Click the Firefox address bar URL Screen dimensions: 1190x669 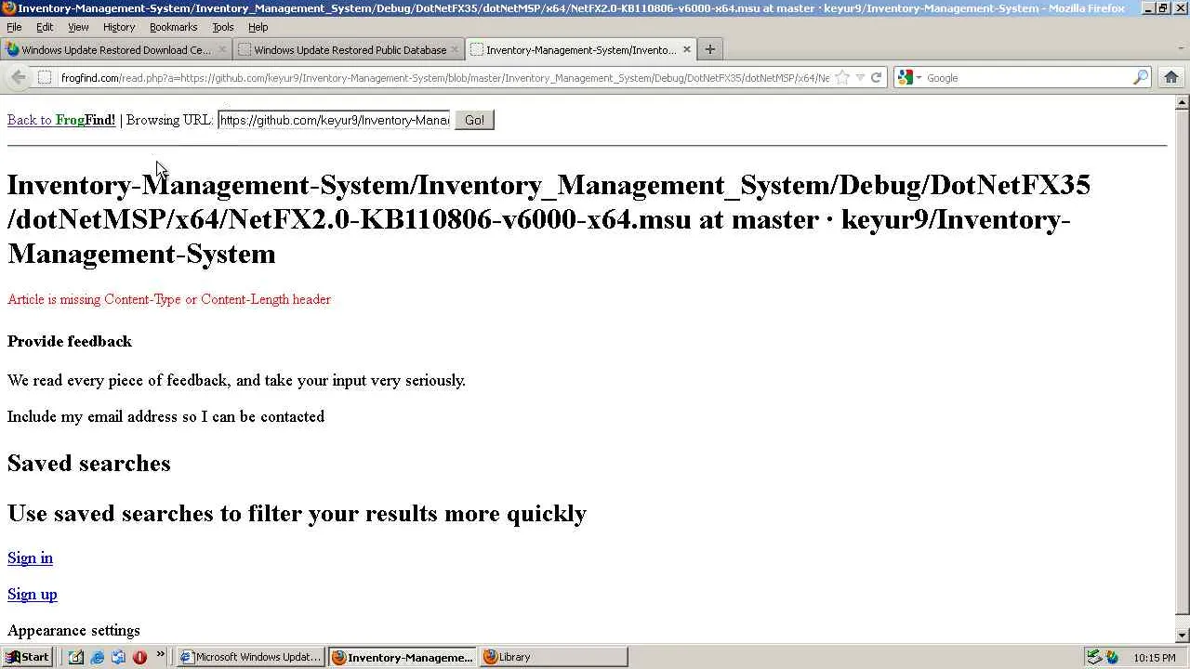444,78
